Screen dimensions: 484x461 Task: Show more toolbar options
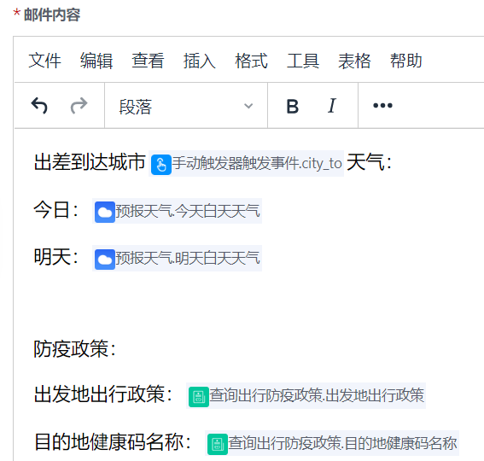click(382, 106)
